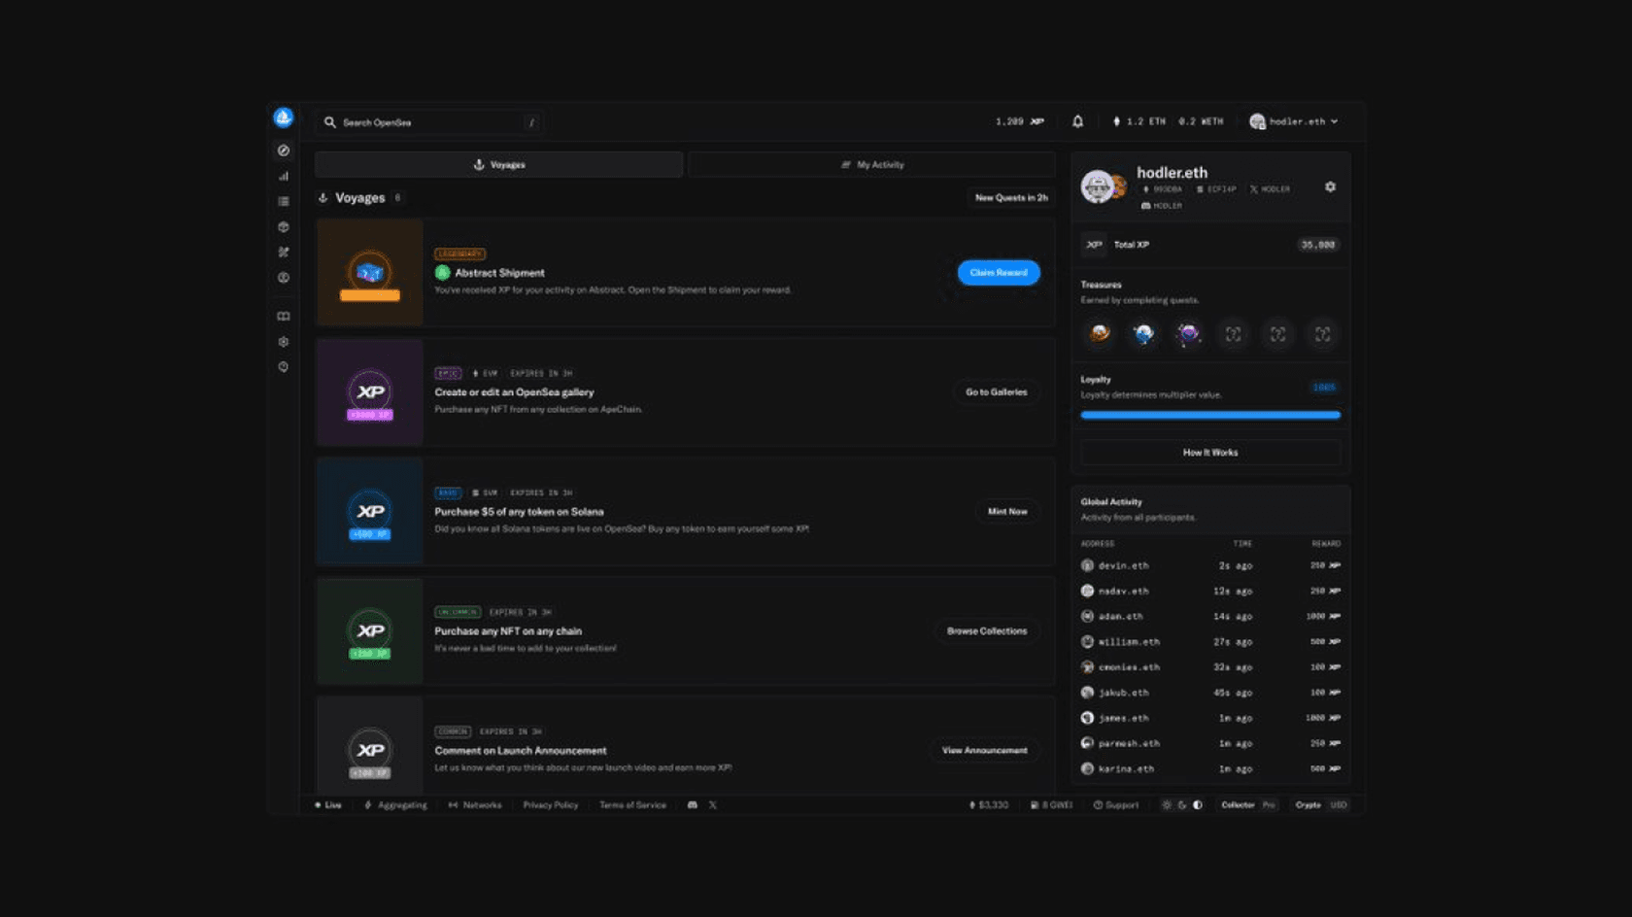Click the third purple treasure badge
This screenshot has width=1632, height=917.
coord(1188,333)
